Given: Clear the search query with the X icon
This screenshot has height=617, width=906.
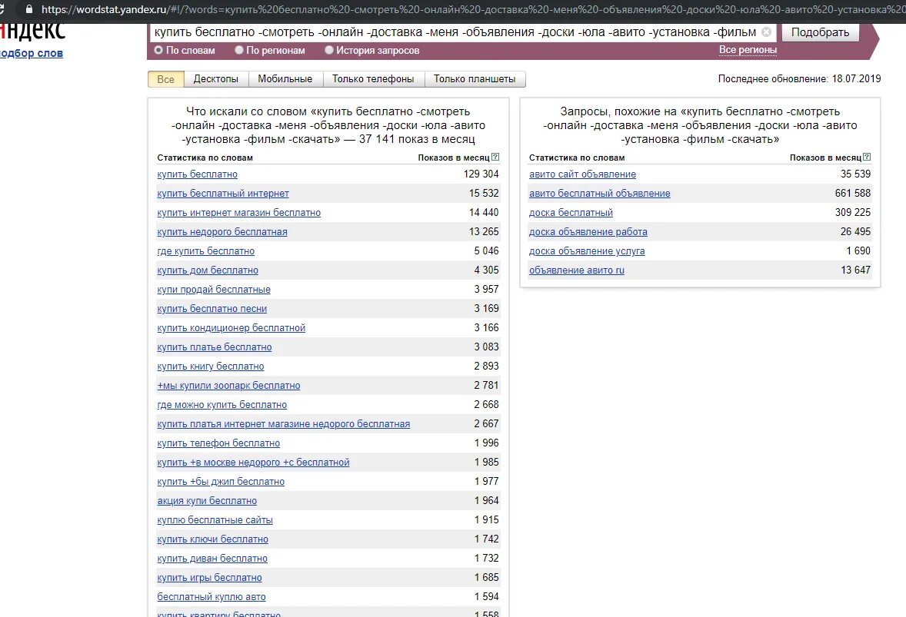Looking at the screenshot, I should tap(766, 32).
